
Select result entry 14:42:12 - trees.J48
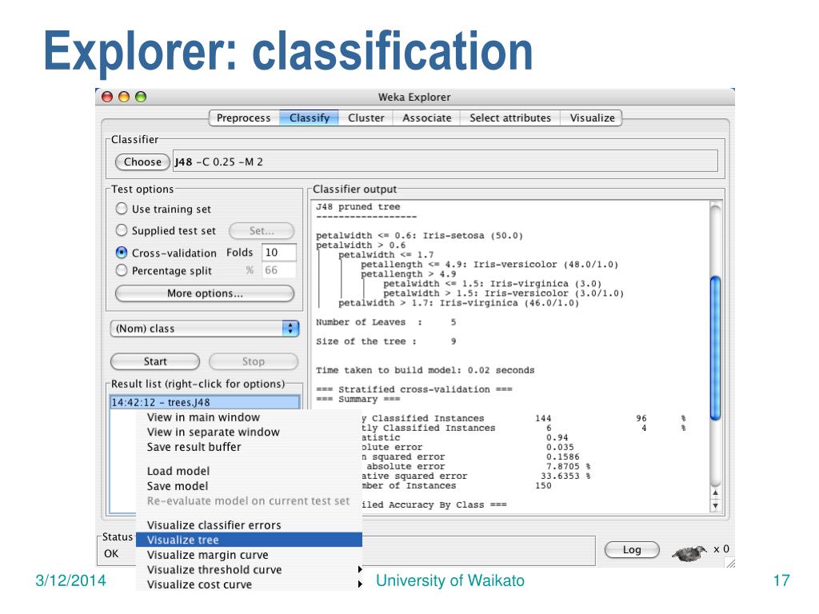205,402
